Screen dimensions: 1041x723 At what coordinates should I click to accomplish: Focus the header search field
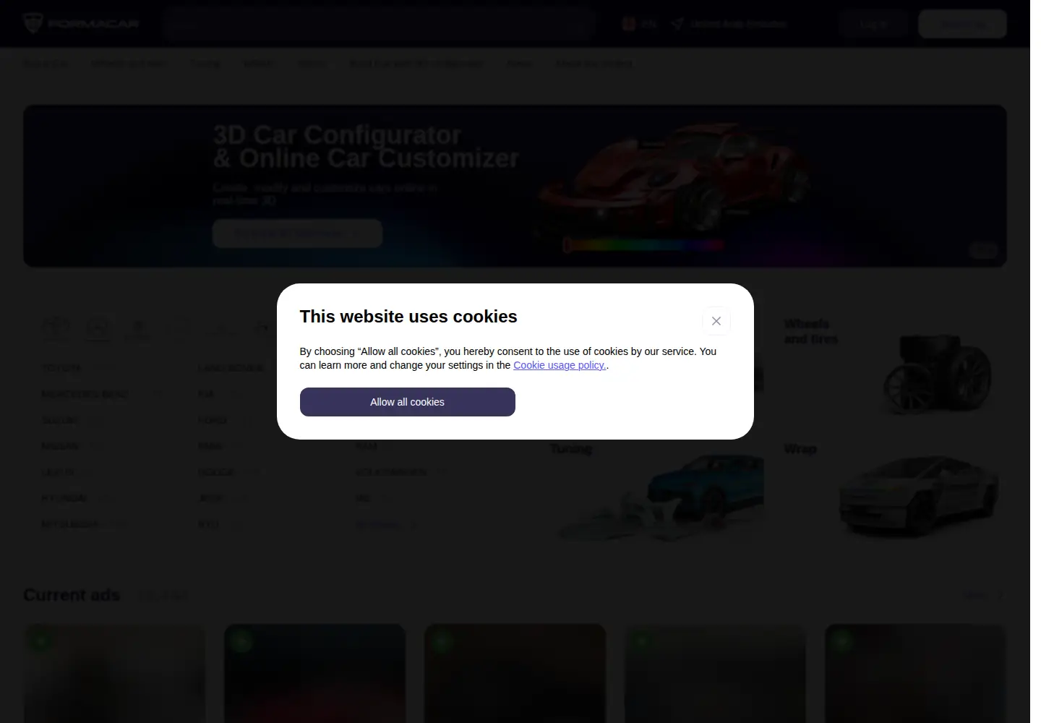click(379, 24)
